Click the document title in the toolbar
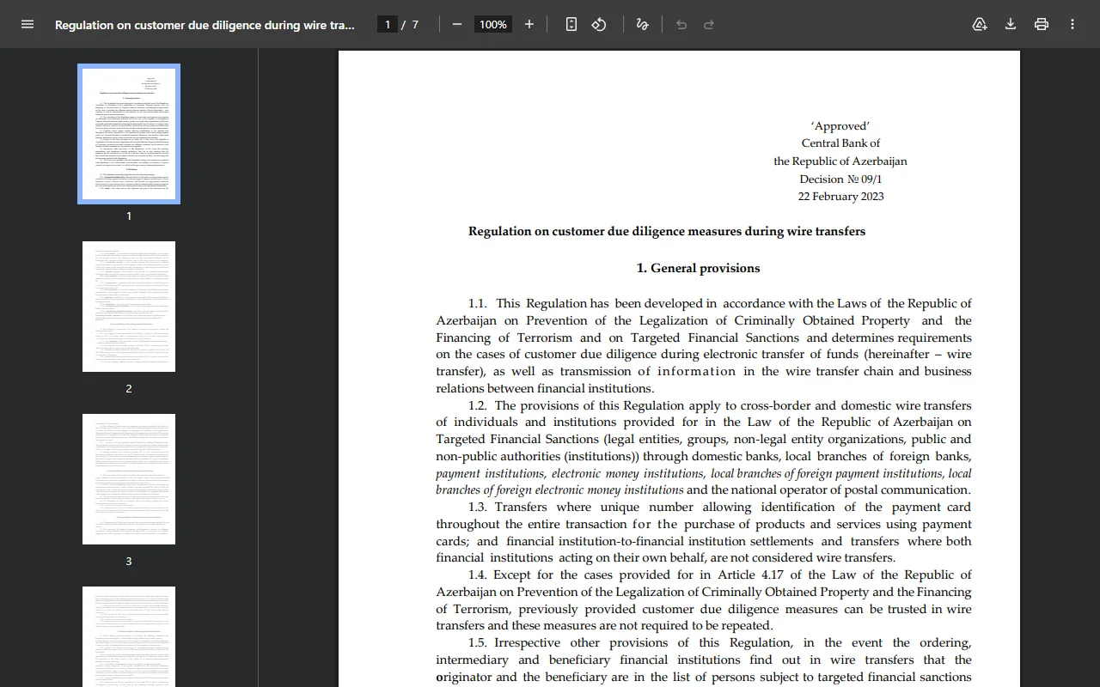The image size is (1100, 687). (x=205, y=25)
